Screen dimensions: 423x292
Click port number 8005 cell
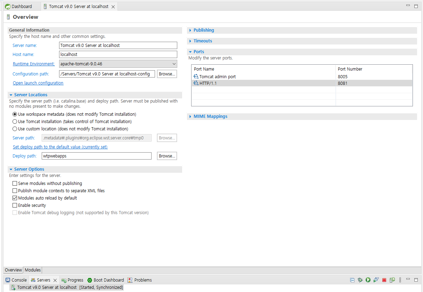tap(374, 76)
